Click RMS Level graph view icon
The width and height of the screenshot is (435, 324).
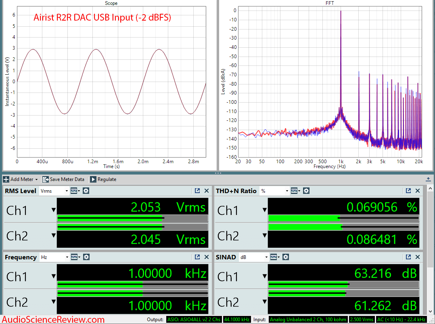tap(75, 191)
